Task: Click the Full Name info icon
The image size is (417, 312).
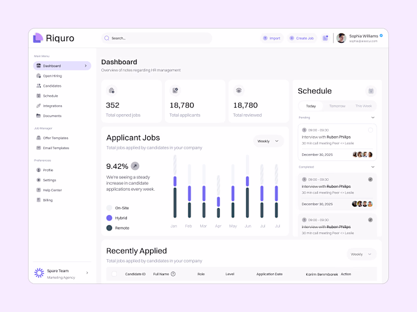Action: [173, 274]
